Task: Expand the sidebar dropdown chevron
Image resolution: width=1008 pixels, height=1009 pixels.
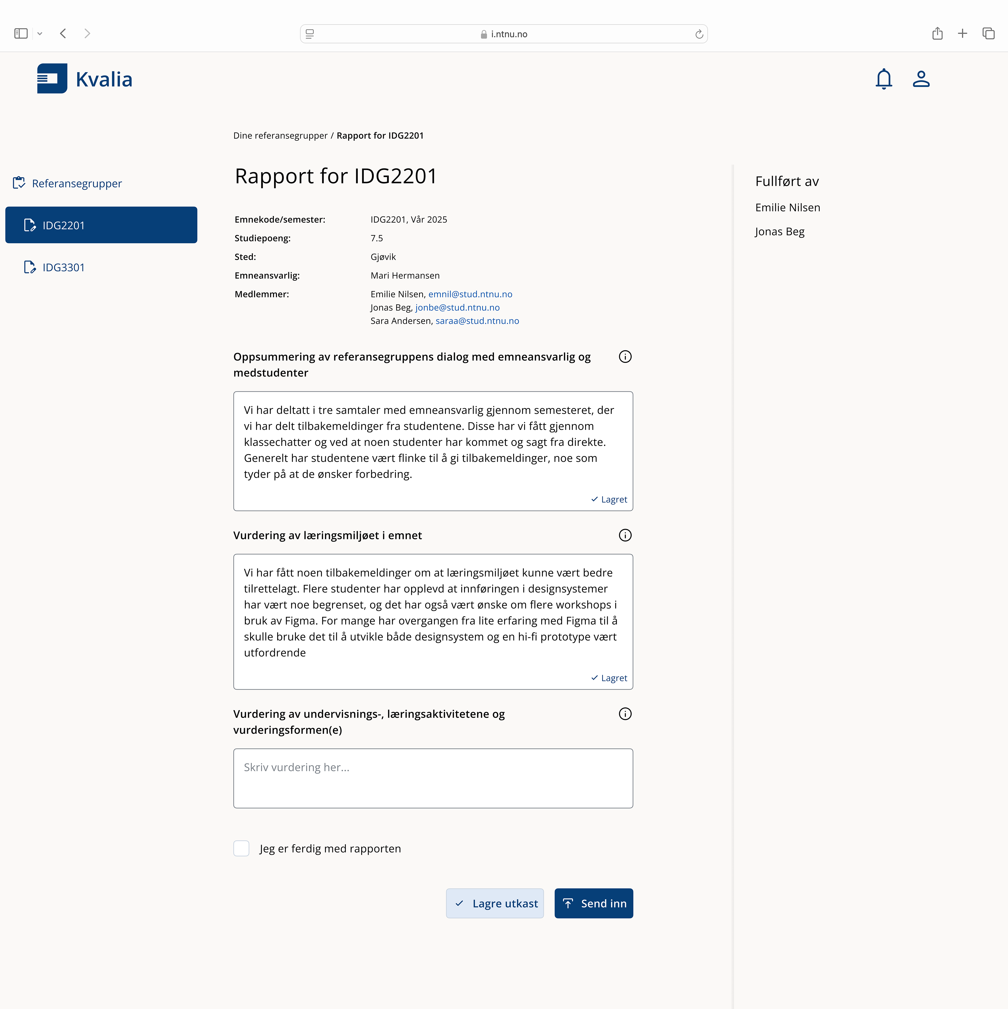Action: click(x=40, y=33)
